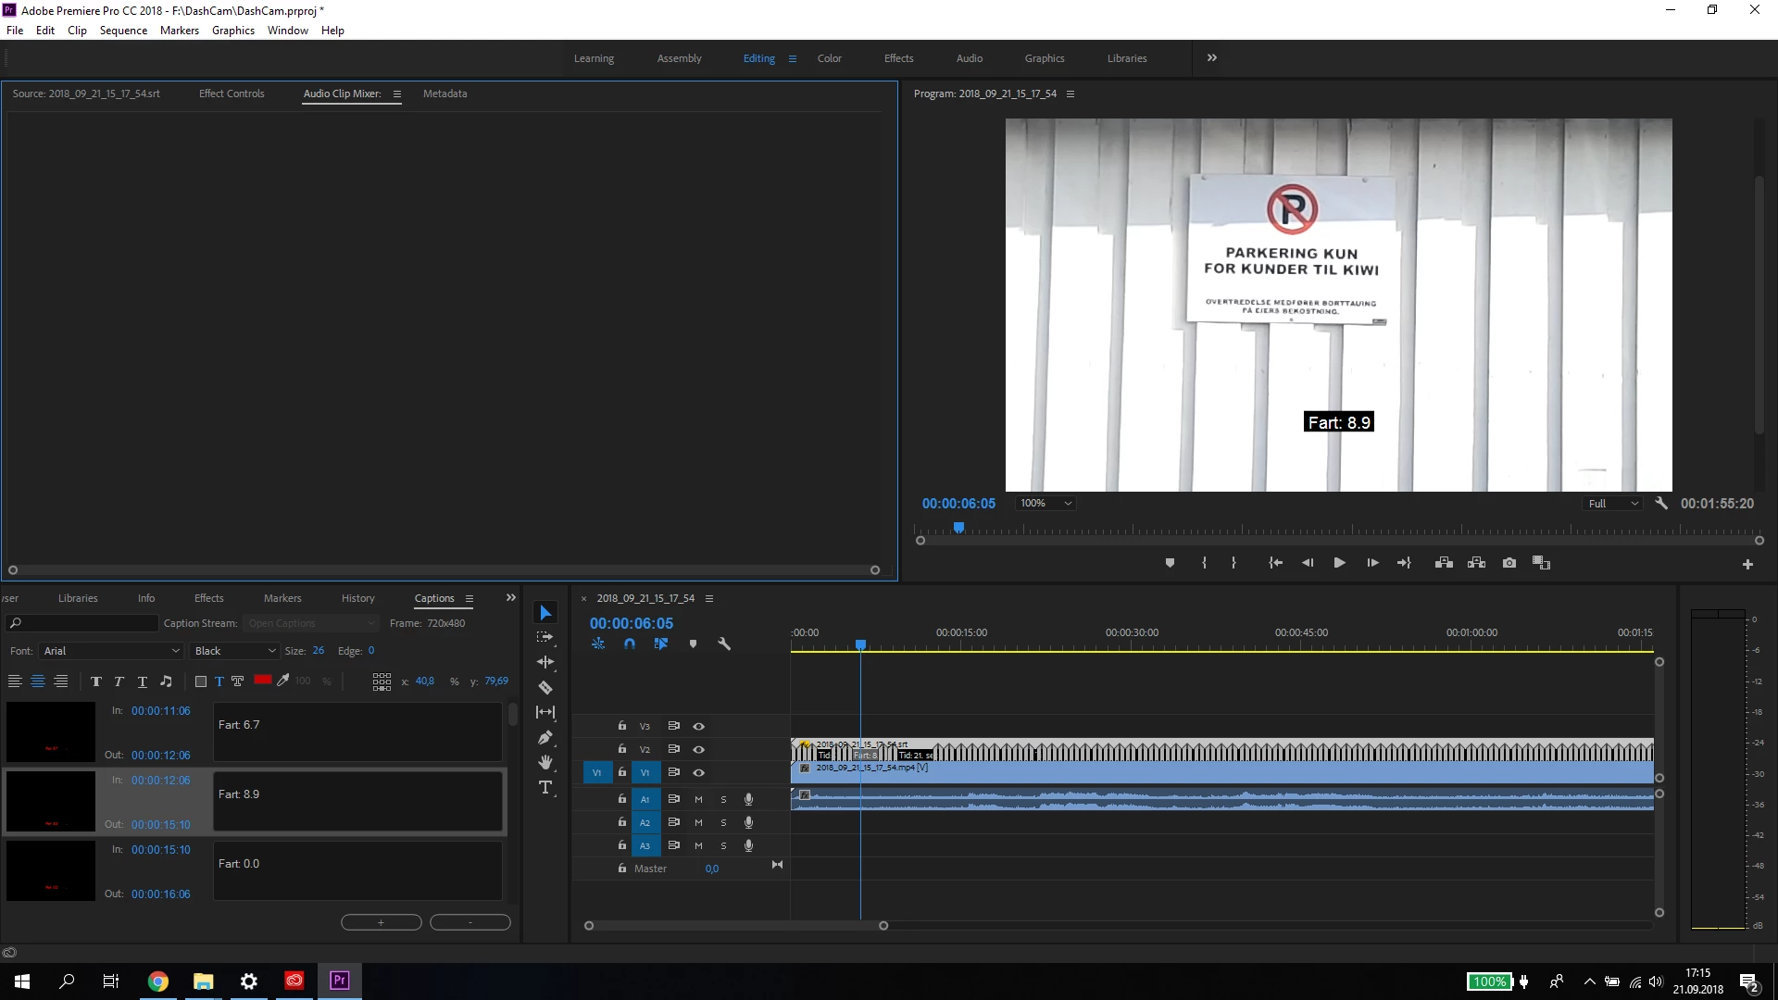This screenshot has height=1000, width=1778.
Task: Open timeline display settings wrench
Action: point(724,644)
